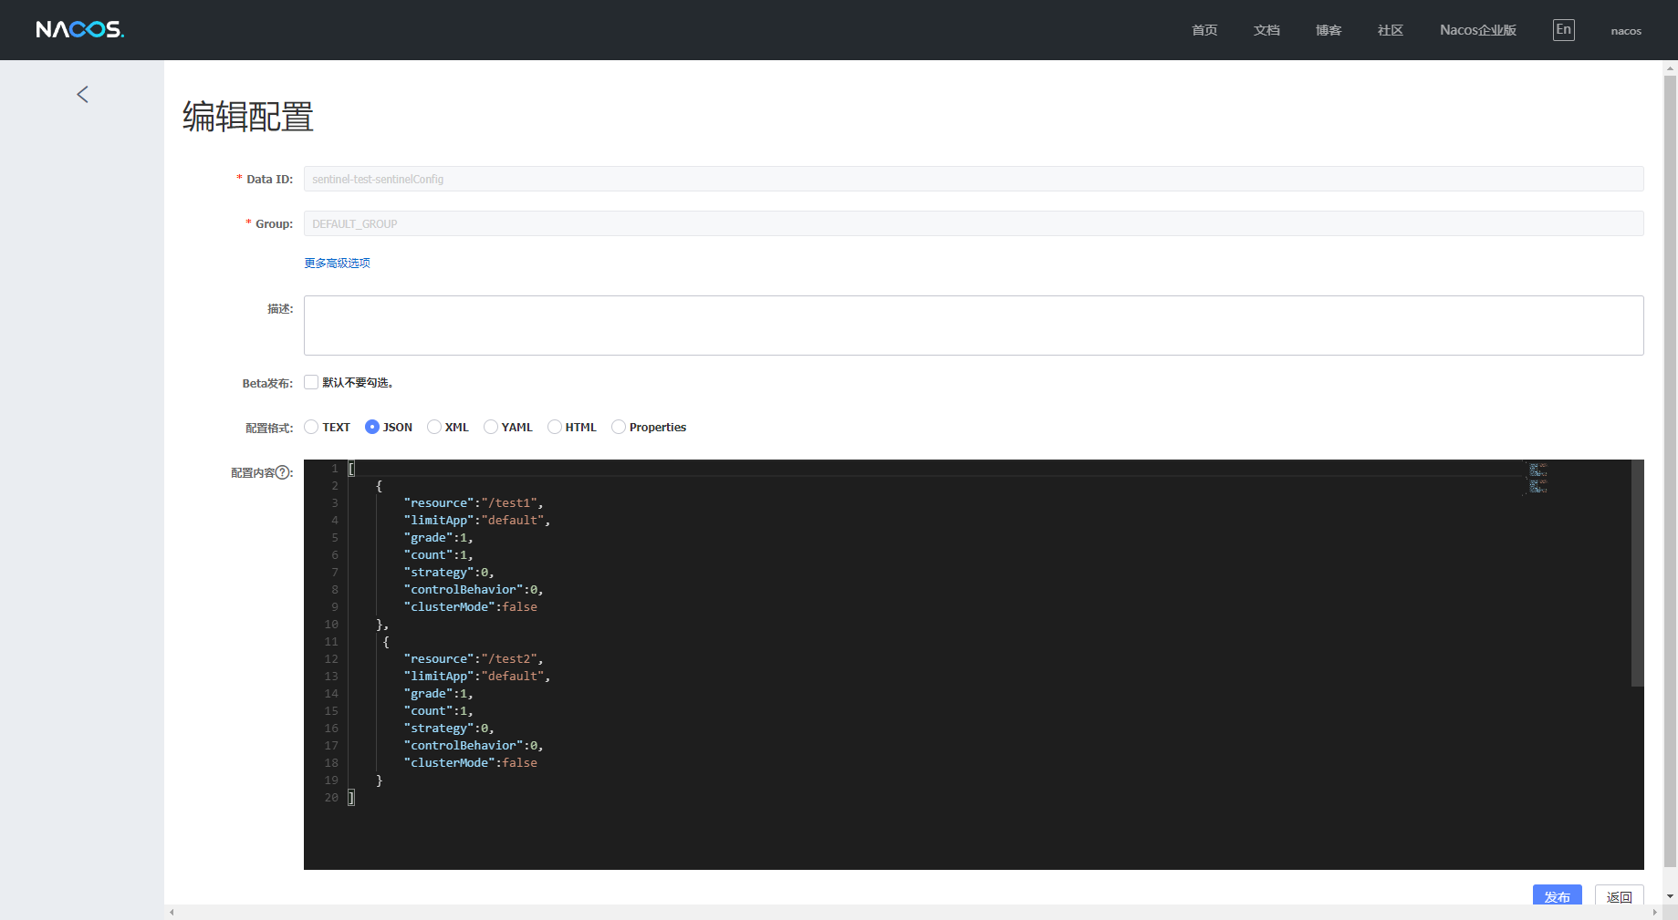
Task: Click the 发布 publish button
Action: point(1558,895)
